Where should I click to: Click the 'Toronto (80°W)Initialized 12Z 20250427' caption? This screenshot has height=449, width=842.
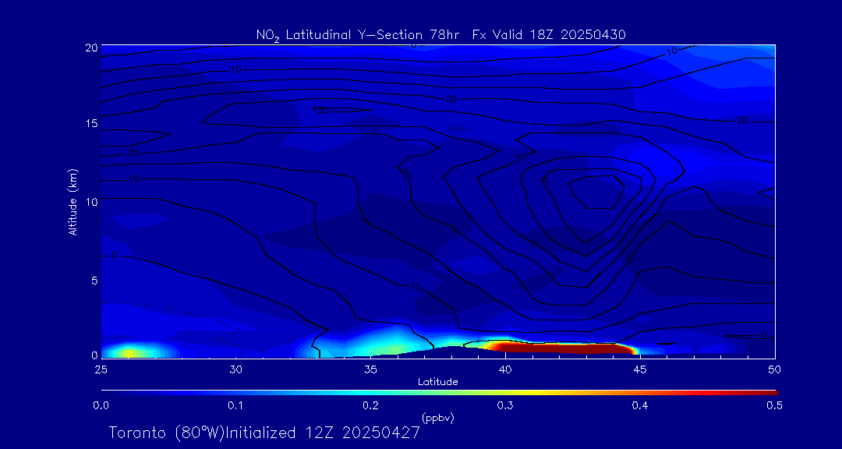click(x=265, y=433)
